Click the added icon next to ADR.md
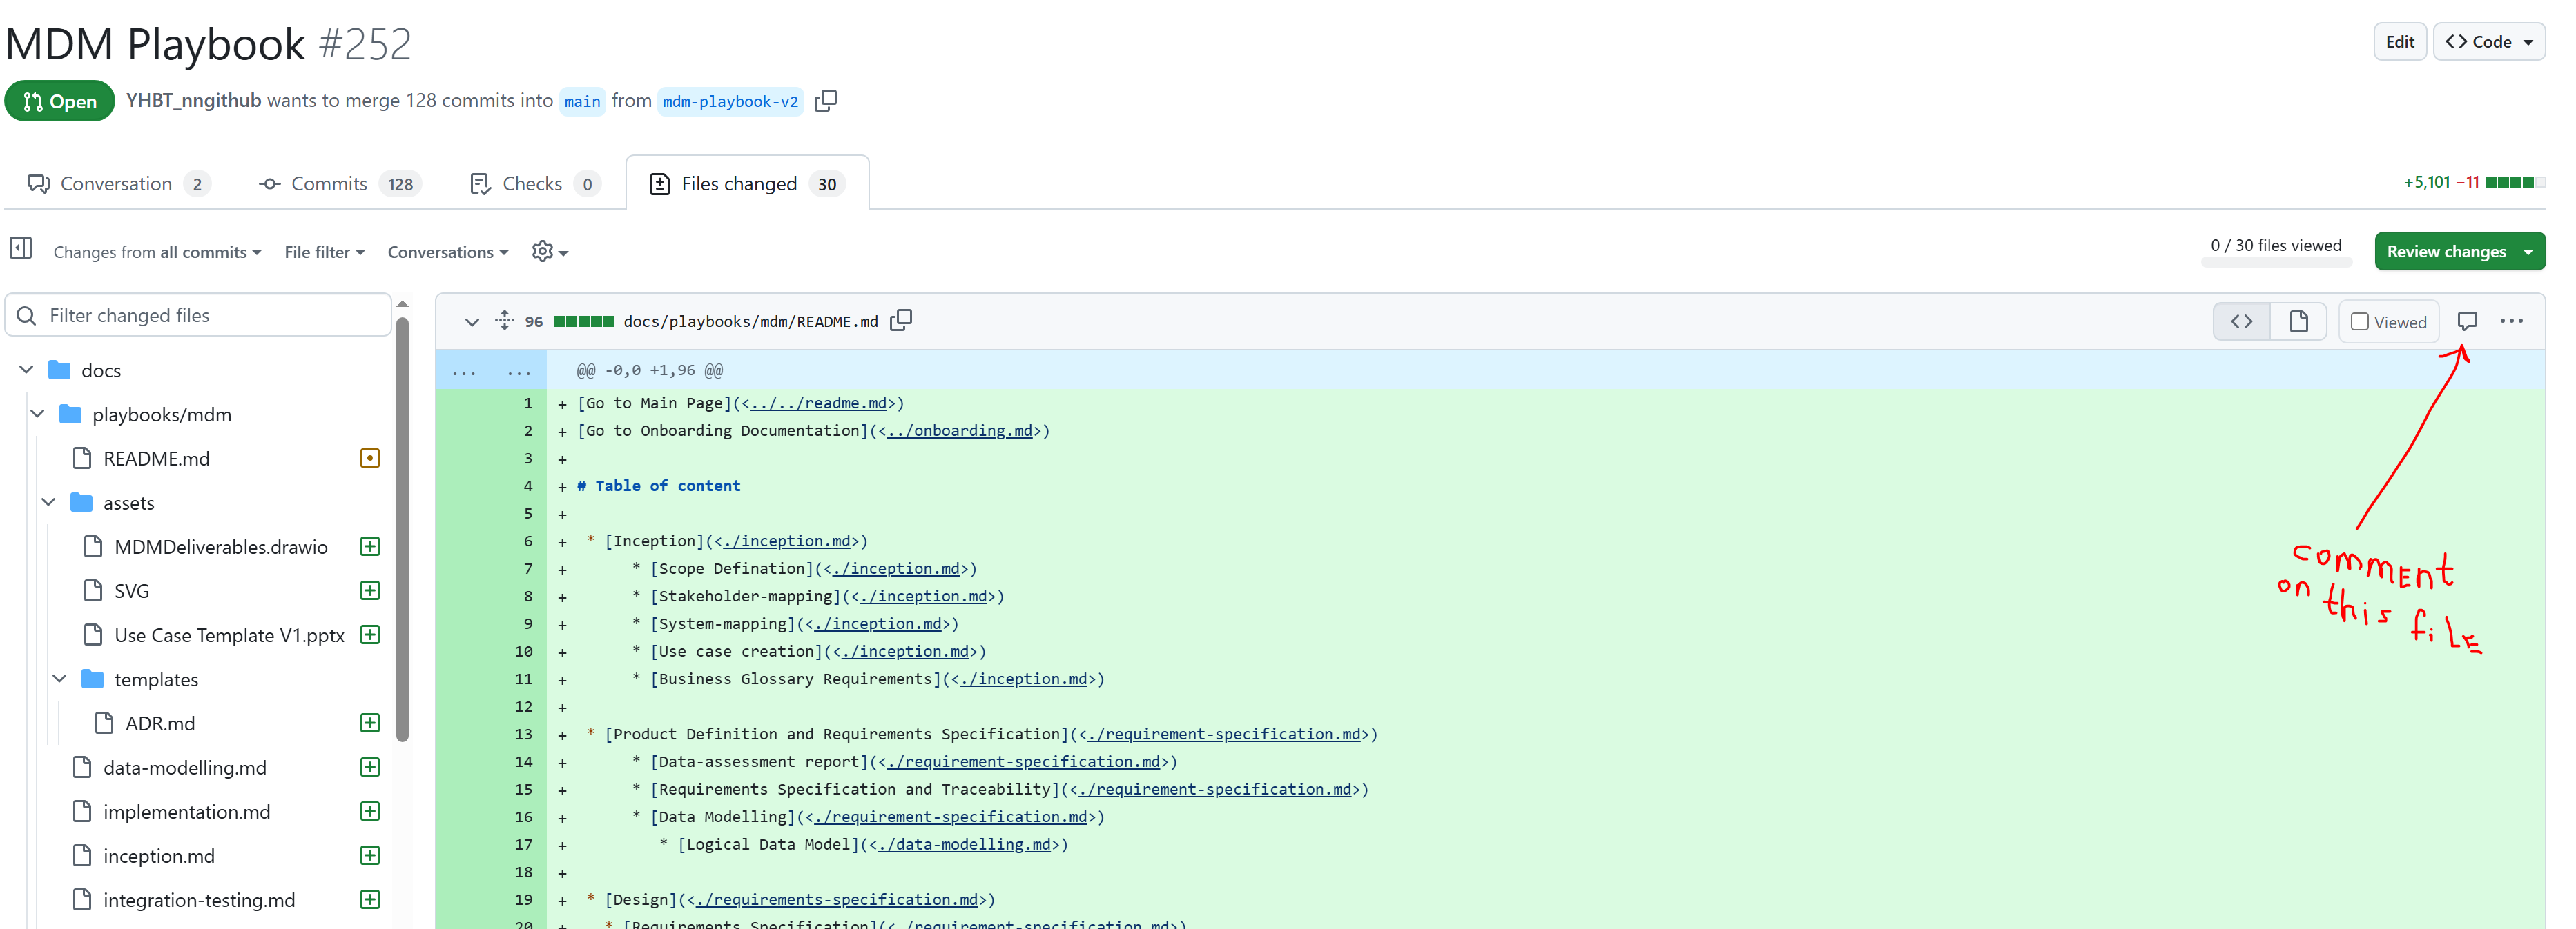Viewport: 2576px width, 929px height. click(370, 723)
